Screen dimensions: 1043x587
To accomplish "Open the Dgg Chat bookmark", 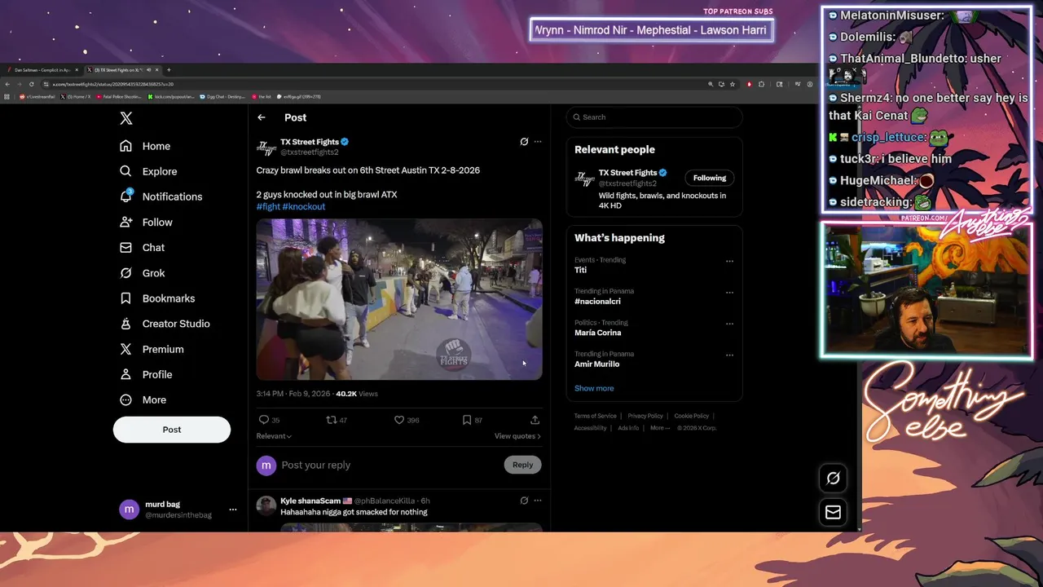I will [224, 96].
